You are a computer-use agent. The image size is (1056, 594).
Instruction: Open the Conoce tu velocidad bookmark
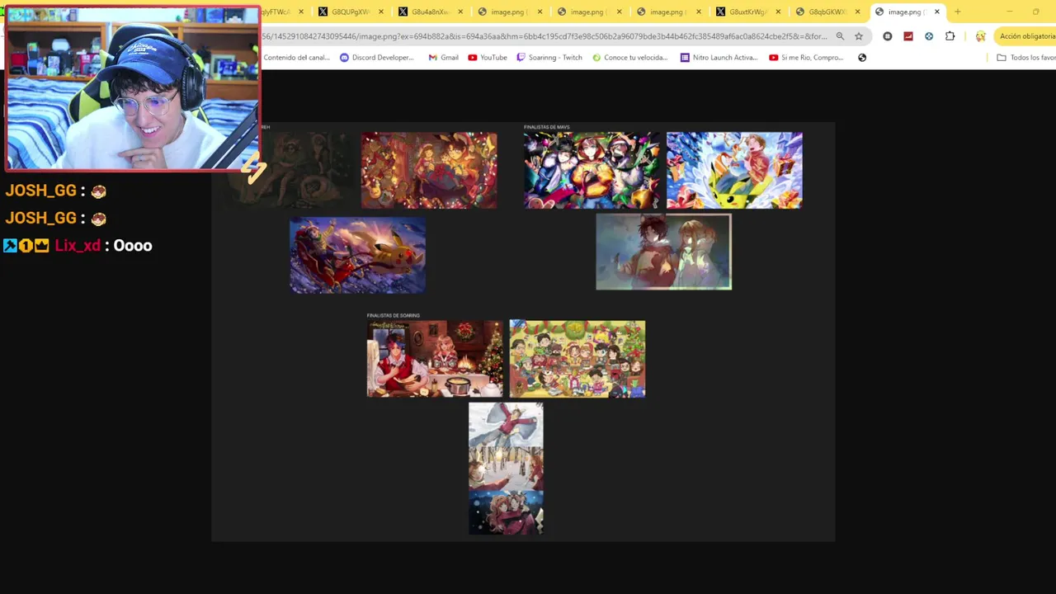click(x=630, y=58)
